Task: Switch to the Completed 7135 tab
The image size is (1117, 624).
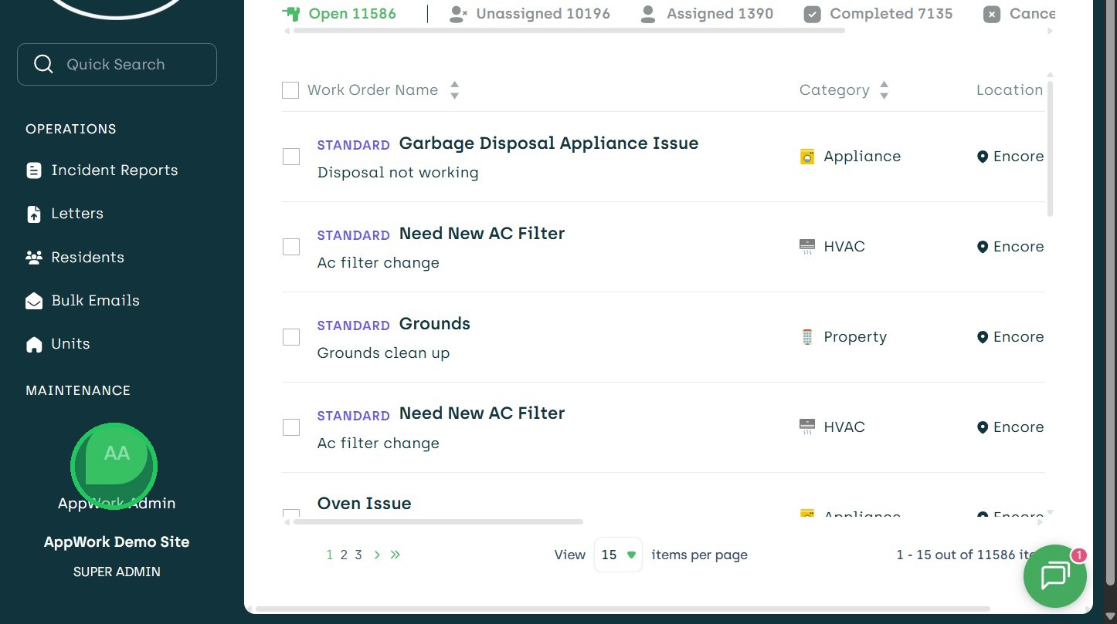Action: [x=878, y=14]
